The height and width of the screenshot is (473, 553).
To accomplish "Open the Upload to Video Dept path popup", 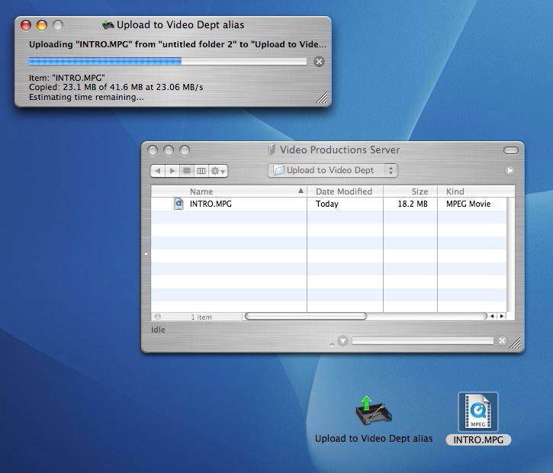I will 333,170.
